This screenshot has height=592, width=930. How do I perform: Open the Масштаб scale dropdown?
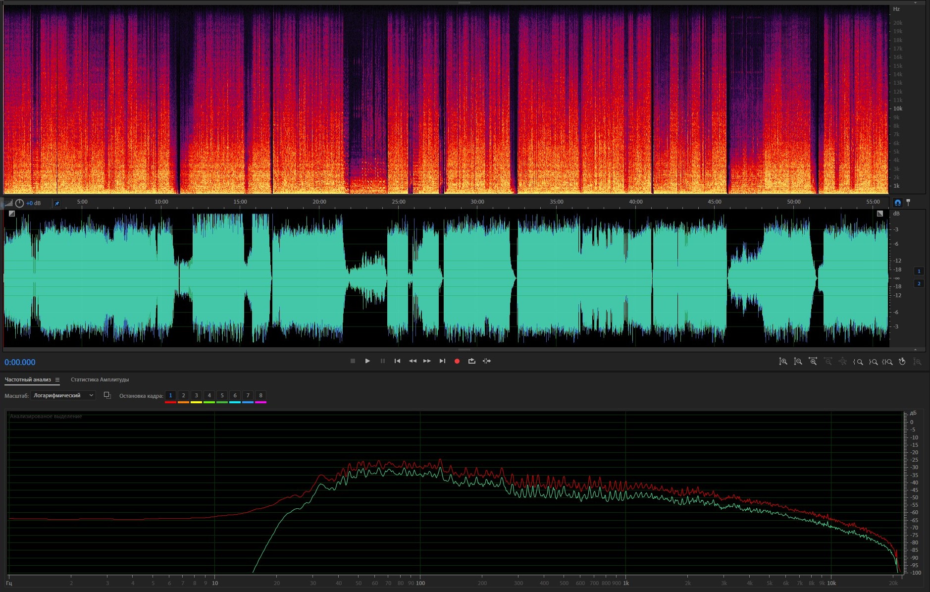pyautogui.click(x=63, y=395)
